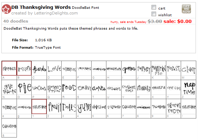
Task: Select the nap time doodle
Action: pos(188,87)
